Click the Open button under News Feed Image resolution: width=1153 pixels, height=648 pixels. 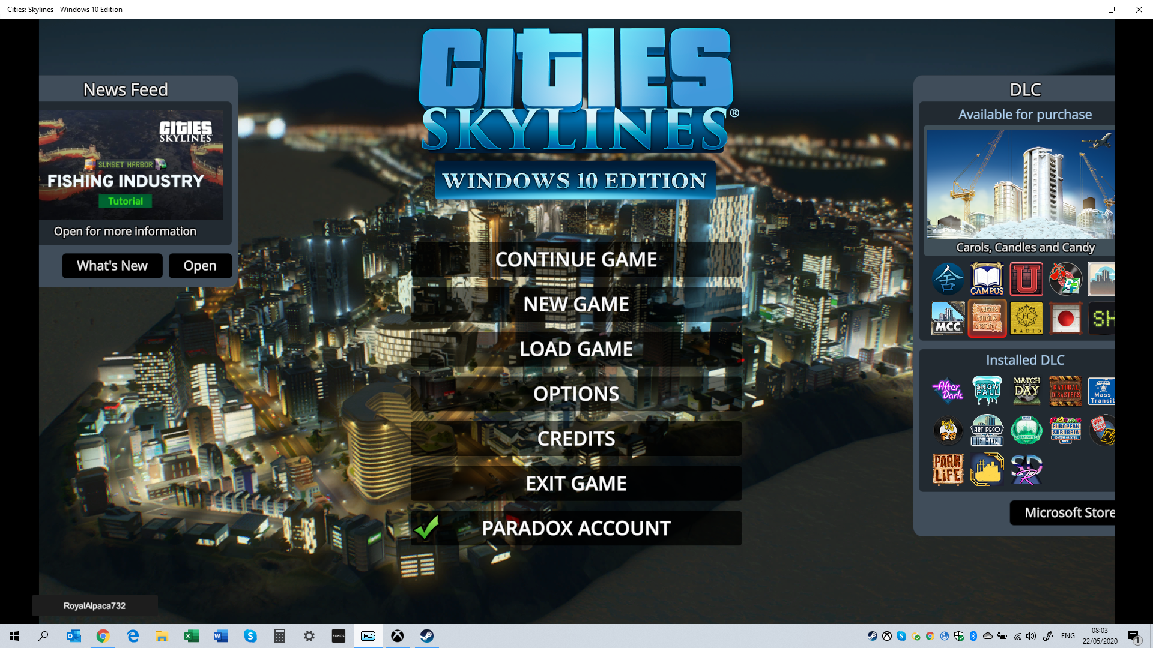pyautogui.click(x=200, y=266)
